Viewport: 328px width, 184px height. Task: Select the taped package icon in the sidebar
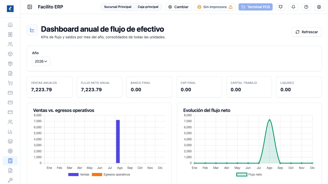[x=10, y=64]
